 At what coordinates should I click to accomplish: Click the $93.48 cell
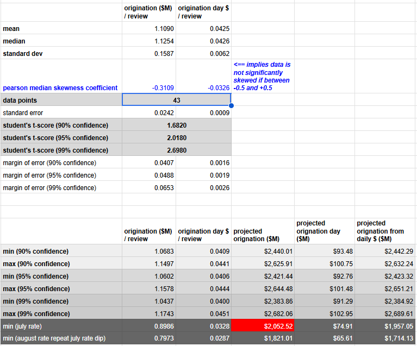pos(343,251)
